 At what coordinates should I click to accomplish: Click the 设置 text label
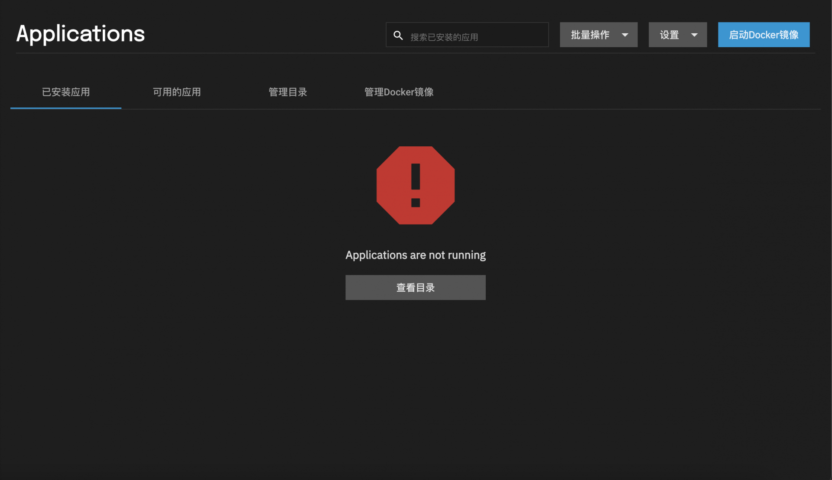click(669, 35)
